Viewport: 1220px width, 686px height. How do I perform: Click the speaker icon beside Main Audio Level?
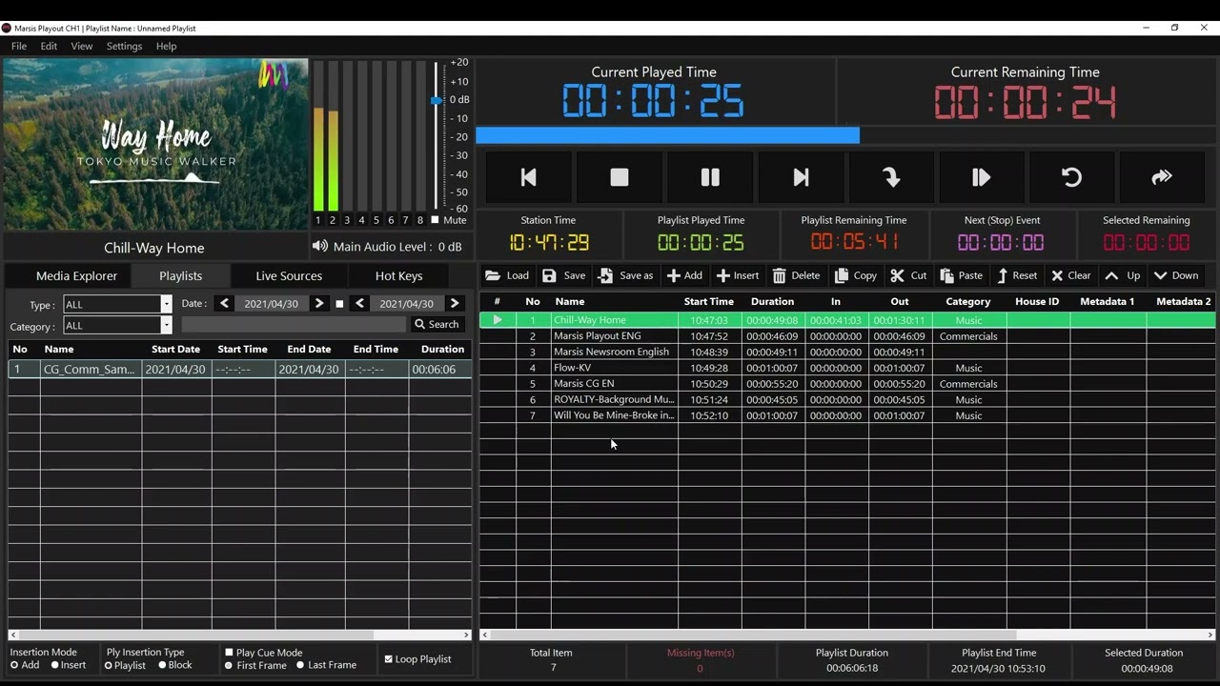(x=319, y=247)
